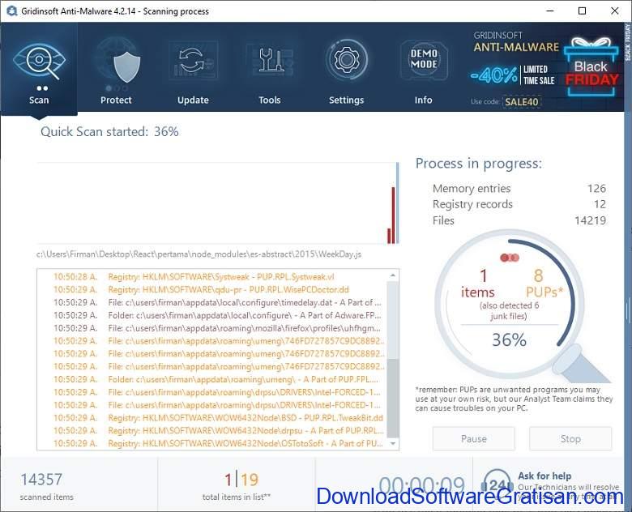Select the mozilla\firefox\profiles file log entry
The height and width of the screenshot is (512, 632).
[218, 328]
